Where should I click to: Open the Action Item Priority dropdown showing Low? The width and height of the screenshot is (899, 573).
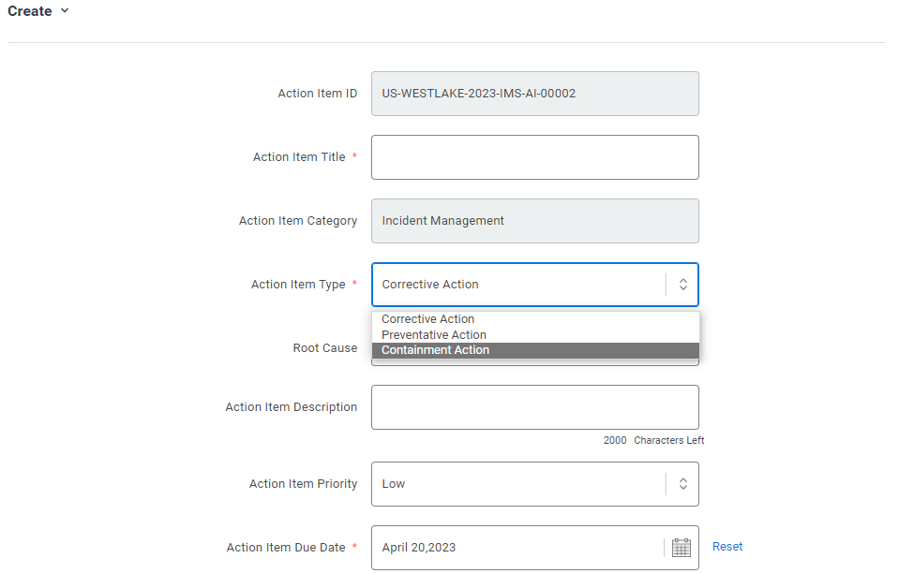[x=535, y=484]
